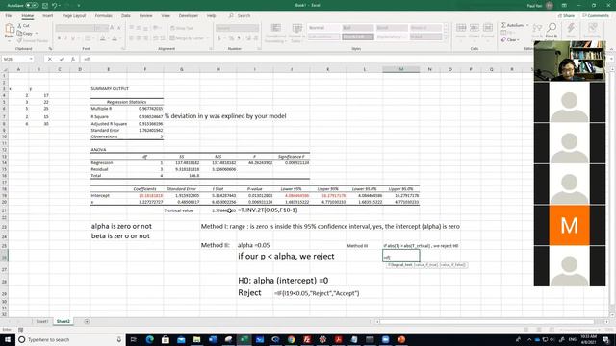This screenshot has height=346, width=616.
Task: Open Task View on the taskbar
Action: (x=133, y=339)
